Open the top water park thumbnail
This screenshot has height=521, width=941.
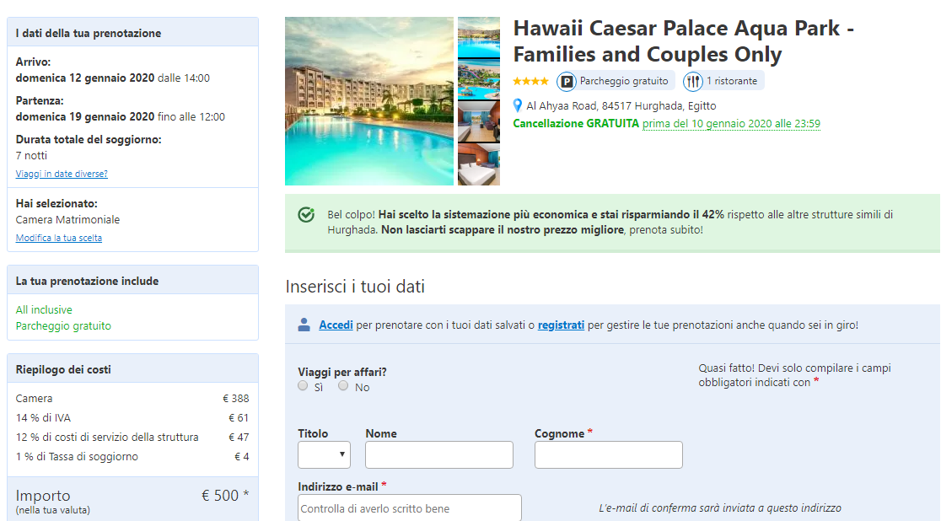point(479,37)
